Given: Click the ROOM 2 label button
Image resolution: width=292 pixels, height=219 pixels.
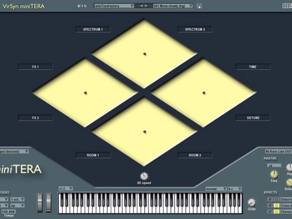Looking at the screenshot, I should click(x=195, y=155).
